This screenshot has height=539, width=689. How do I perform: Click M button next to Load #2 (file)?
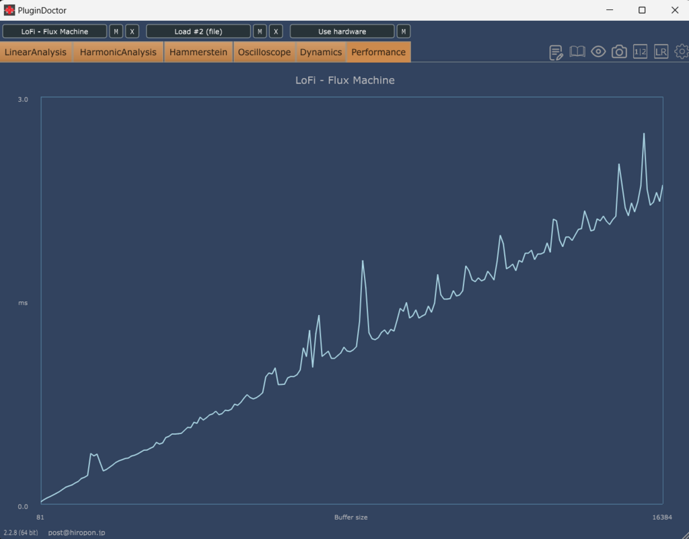click(x=260, y=31)
